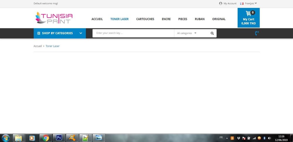Screen dimensions: 293x142
Task: Open the notepad editor taskbar icon
Action: (85, 138)
